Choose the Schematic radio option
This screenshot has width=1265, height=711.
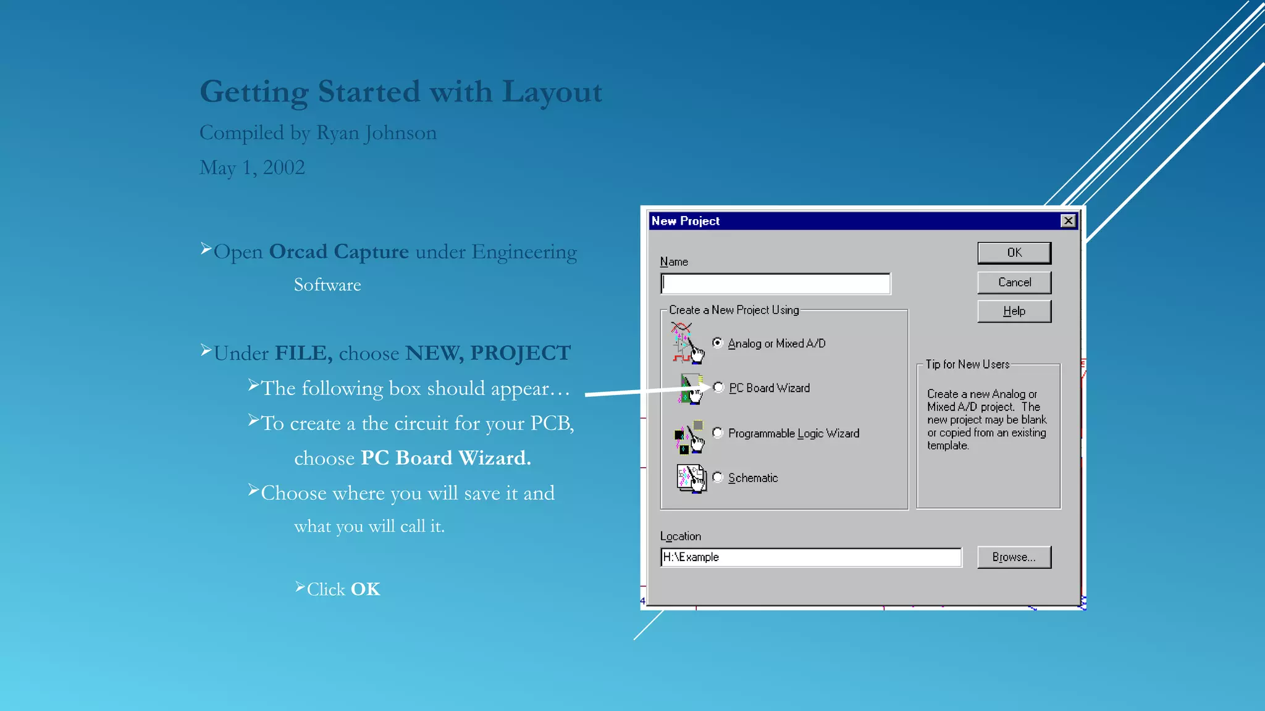point(718,477)
